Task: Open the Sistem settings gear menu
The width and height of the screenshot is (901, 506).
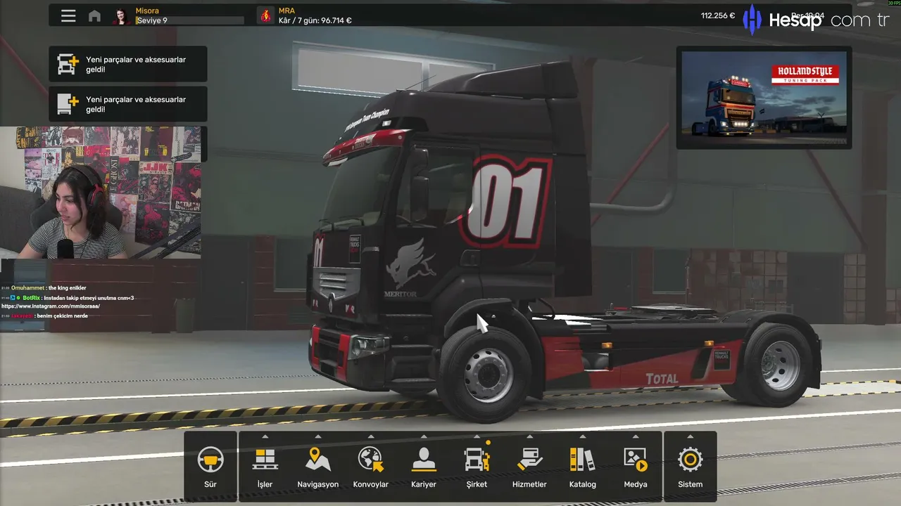Action: pos(691,466)
